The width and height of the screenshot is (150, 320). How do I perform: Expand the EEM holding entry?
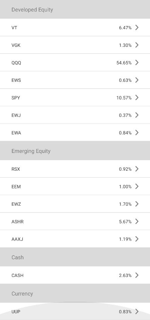(75, 187)
